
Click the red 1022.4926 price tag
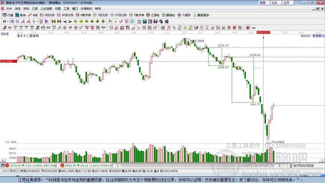coord(9,61)
